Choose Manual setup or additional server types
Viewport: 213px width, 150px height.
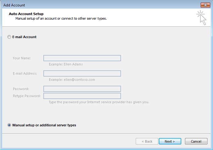coord(9,125)
